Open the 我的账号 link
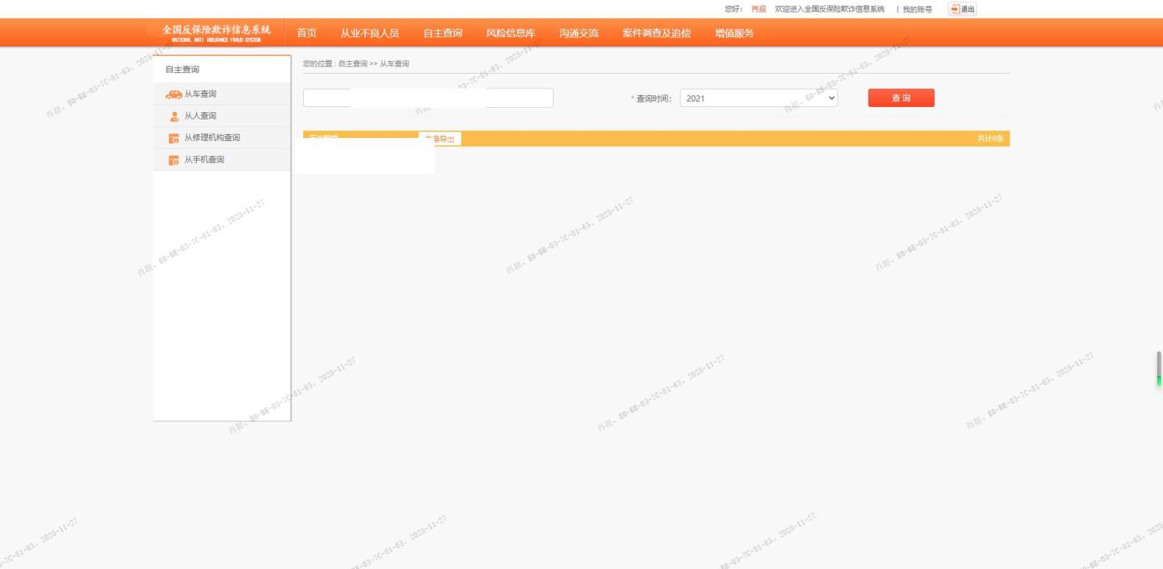 [x=917, y=9]
